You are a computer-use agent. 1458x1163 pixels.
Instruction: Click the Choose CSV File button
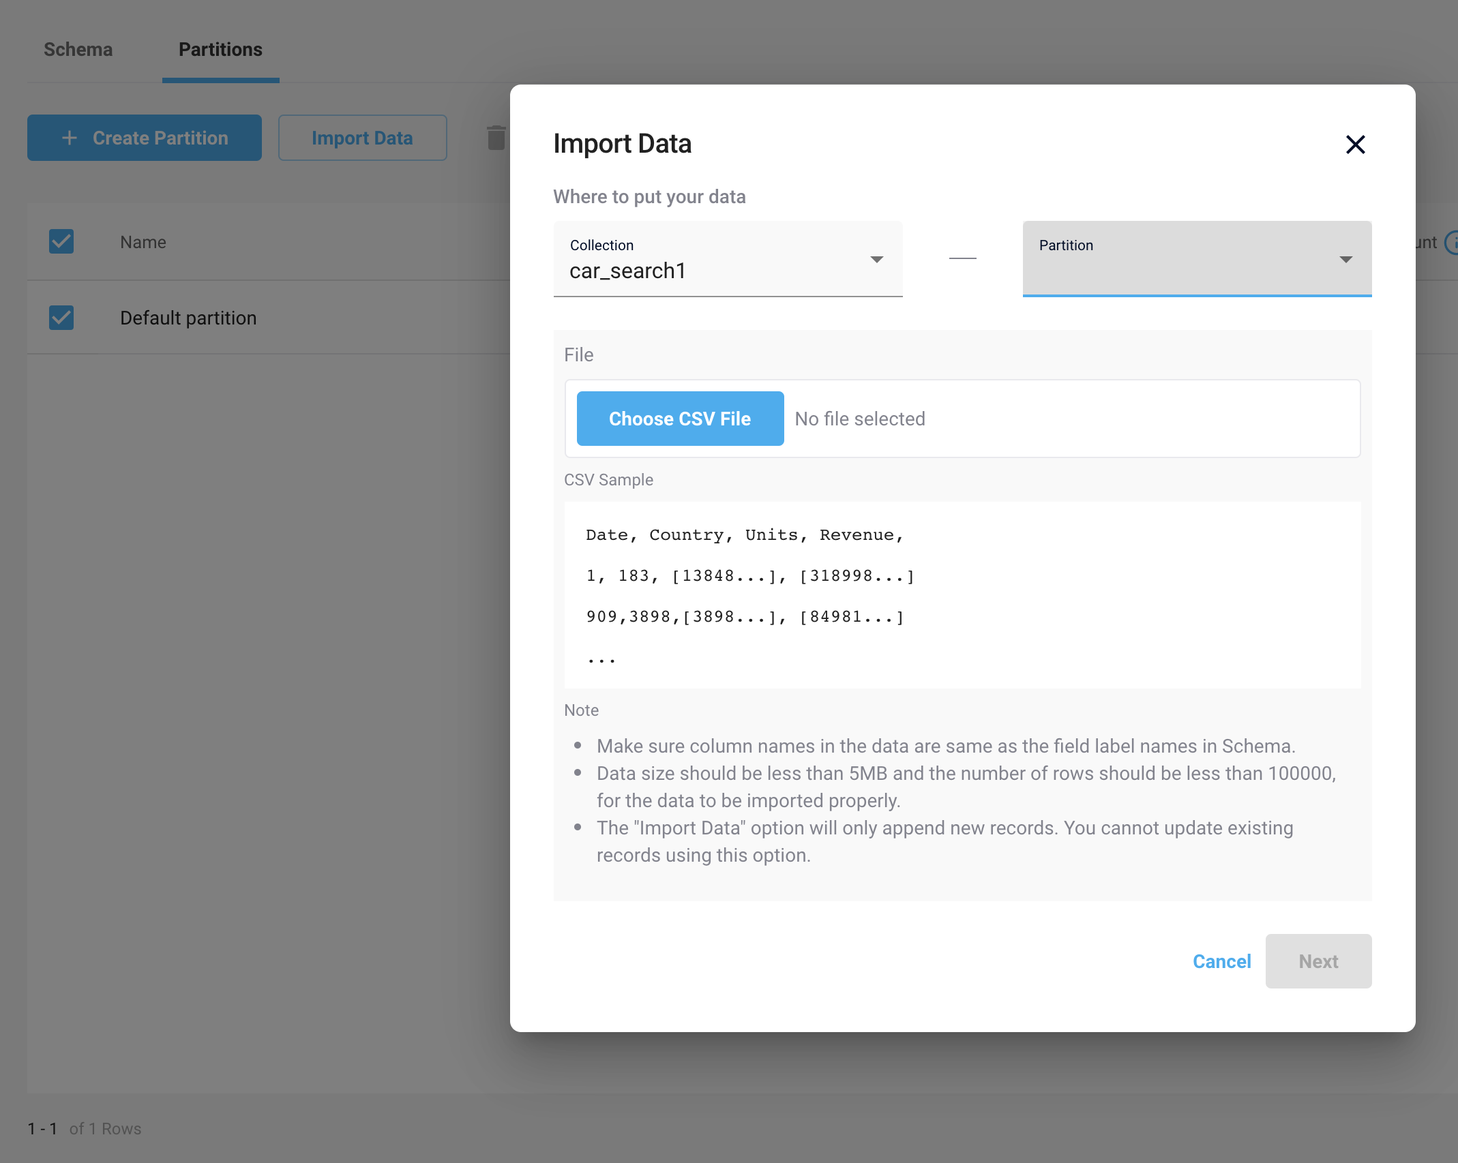point(680,419)
